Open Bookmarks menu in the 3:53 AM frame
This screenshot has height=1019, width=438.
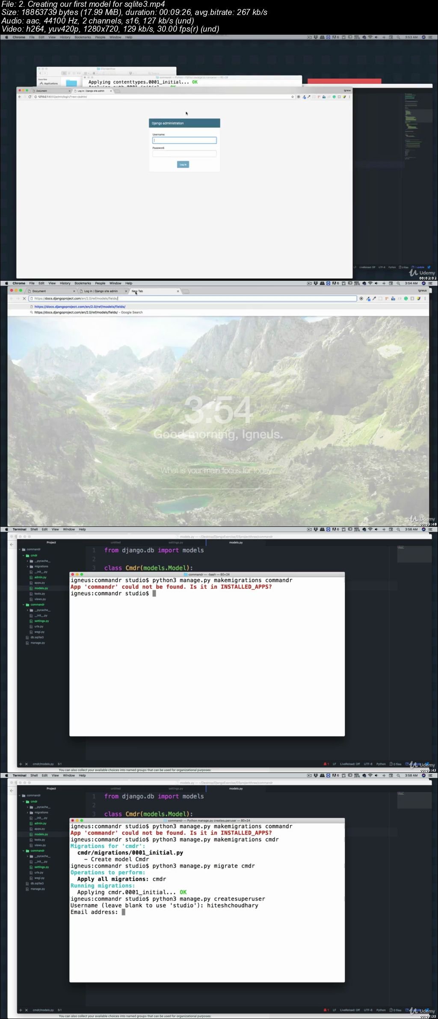click(x=83, y=37)
